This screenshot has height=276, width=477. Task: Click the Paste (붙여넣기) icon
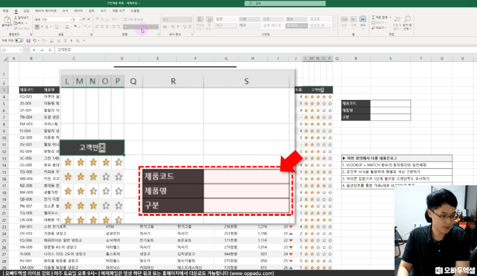click(x=7, y=21)
